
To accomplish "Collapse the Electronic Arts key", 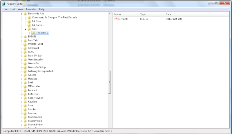I will point(21,14).
